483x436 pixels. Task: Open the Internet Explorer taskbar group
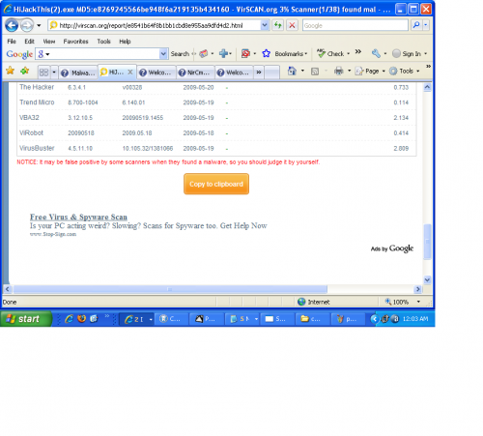(138, 319)
